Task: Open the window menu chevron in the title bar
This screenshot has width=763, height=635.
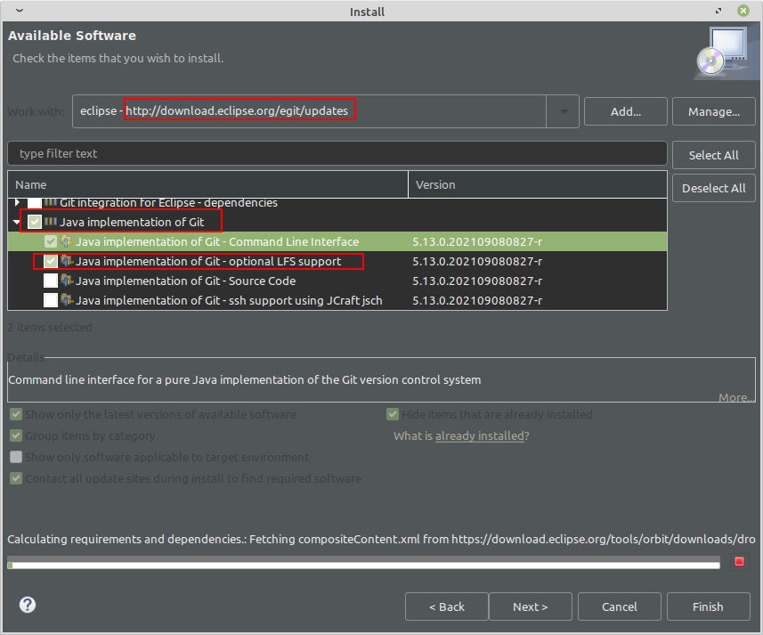Action: click(20, 10)
